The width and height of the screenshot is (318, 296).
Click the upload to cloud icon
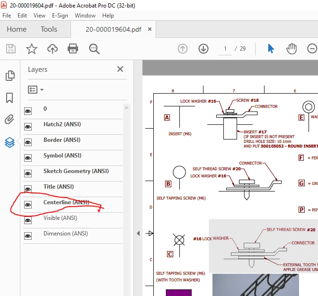(53, 49)
